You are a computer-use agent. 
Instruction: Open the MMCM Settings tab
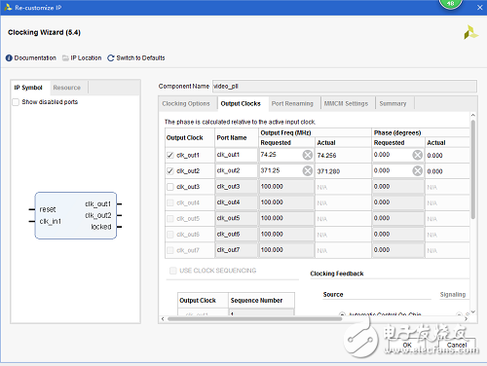346,103
